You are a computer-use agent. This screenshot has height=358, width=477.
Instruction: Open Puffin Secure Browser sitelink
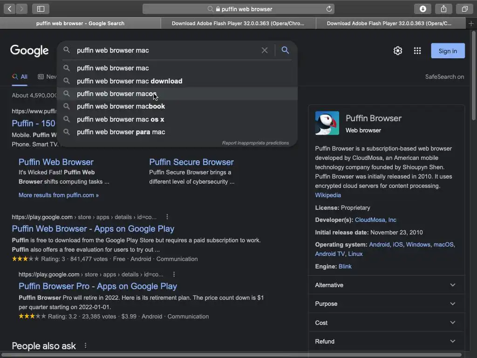tap(191, 162)
